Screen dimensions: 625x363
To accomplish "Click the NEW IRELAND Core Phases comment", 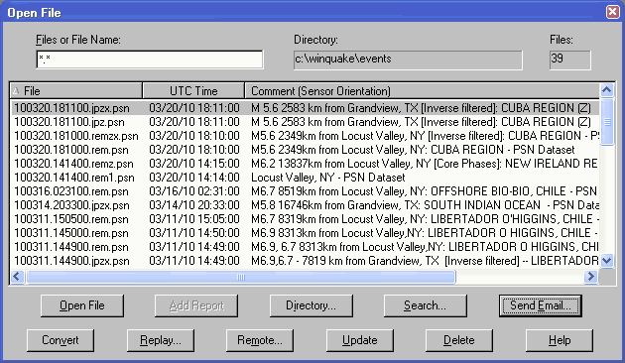I will click(x=425, y=164).
